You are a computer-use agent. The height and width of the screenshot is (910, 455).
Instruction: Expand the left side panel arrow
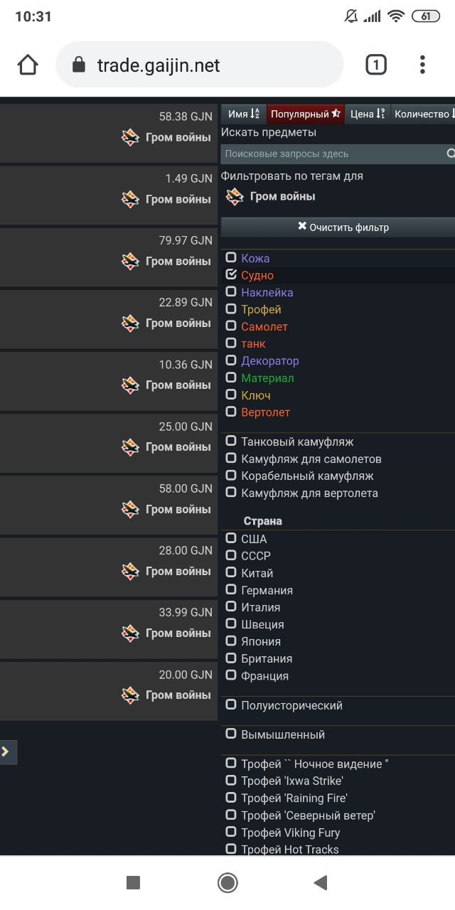point(6,751)
